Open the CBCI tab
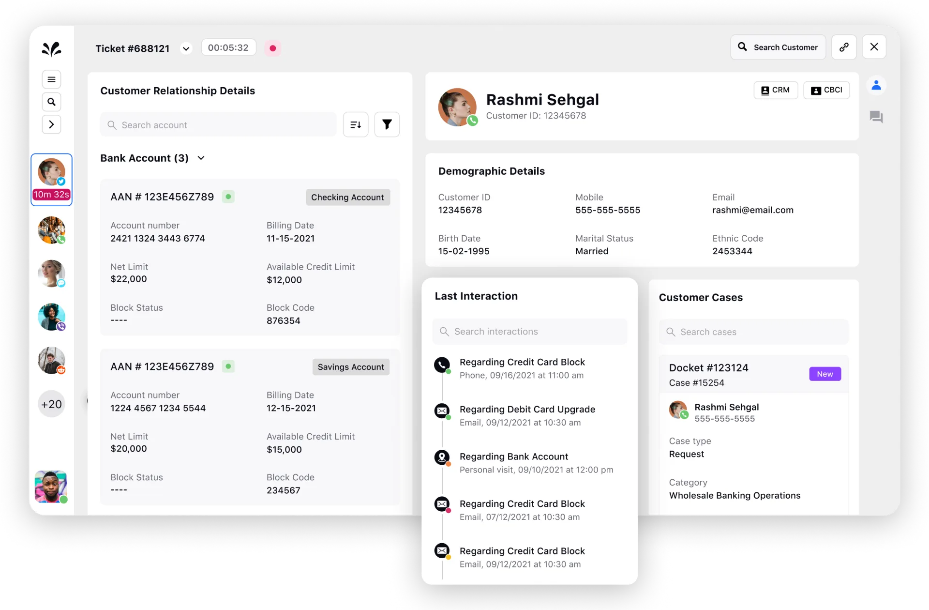This screenshot has width=929, height=610. tap(826, 90)
